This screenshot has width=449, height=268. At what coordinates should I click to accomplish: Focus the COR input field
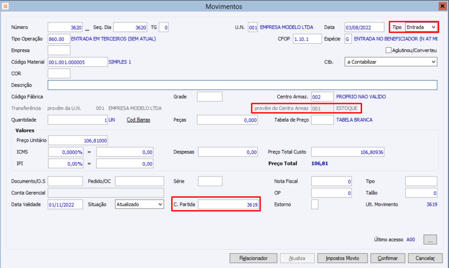[x=59, y=73]
